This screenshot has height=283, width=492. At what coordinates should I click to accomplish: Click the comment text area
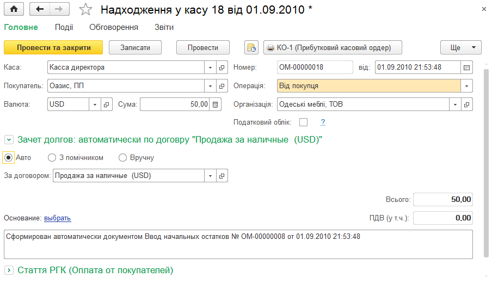238,244
